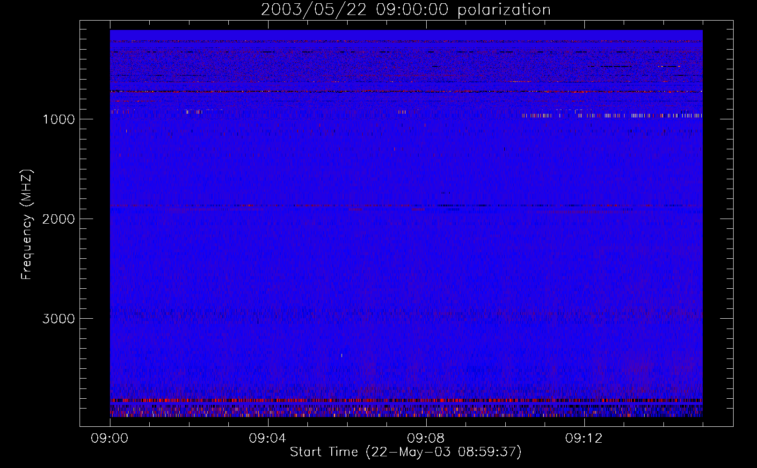The height and width of the screenshot is (468, 757).
Task: Click the "1000" frequency tick label
Action: [x=58, y=119]
